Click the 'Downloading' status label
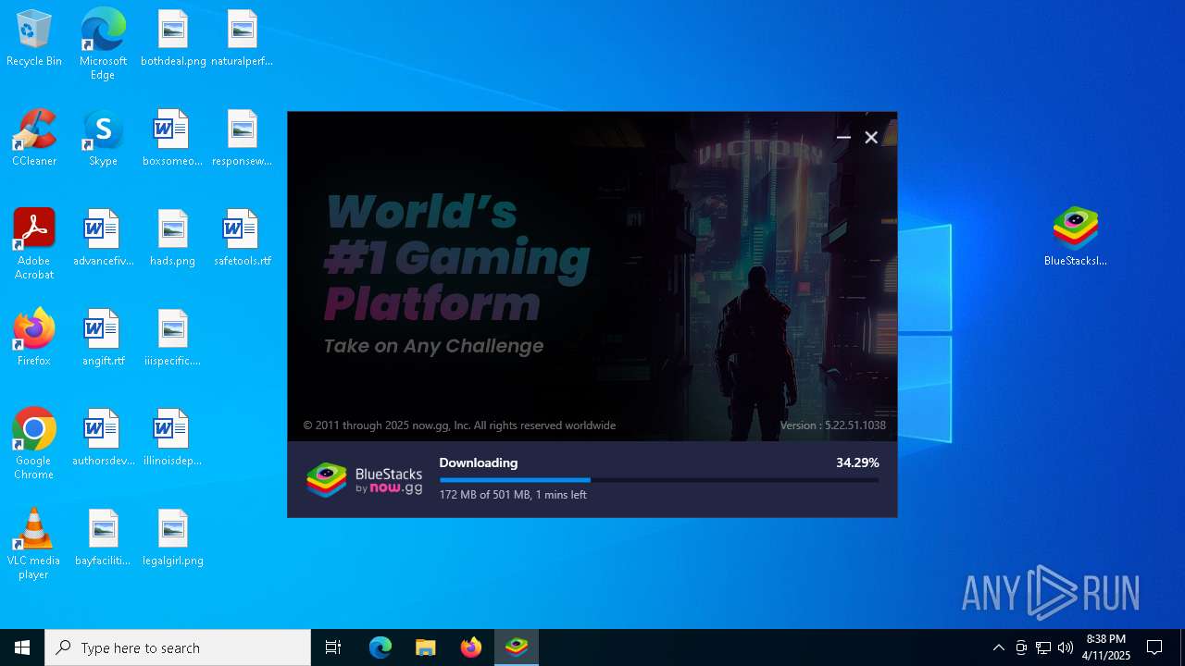The width and height of the screenshot is (1185, 666). coord(478,462)
